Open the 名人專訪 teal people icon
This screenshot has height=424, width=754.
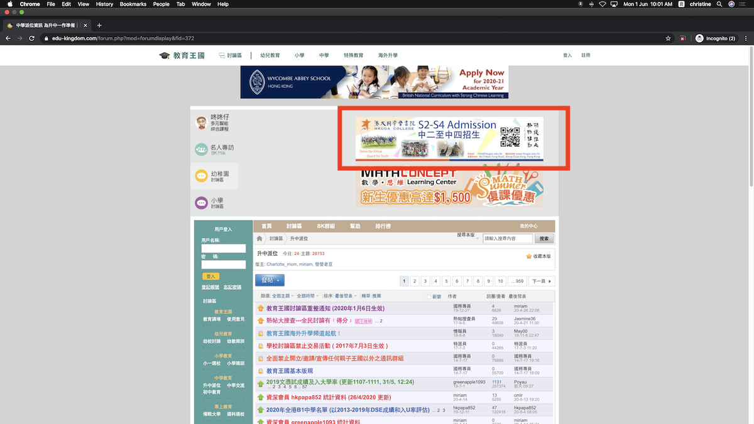201,149
